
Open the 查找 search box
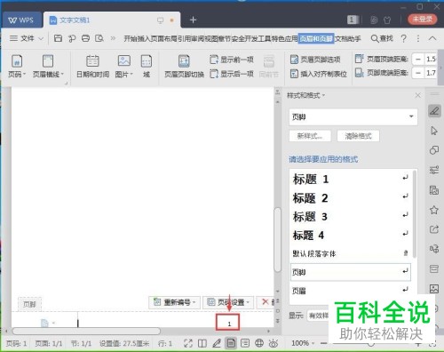tap(382, 38)
